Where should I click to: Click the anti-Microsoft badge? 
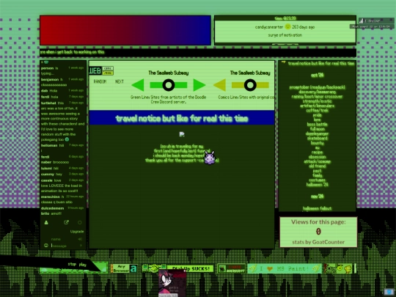pyautogui.click(x=231, y=268)
